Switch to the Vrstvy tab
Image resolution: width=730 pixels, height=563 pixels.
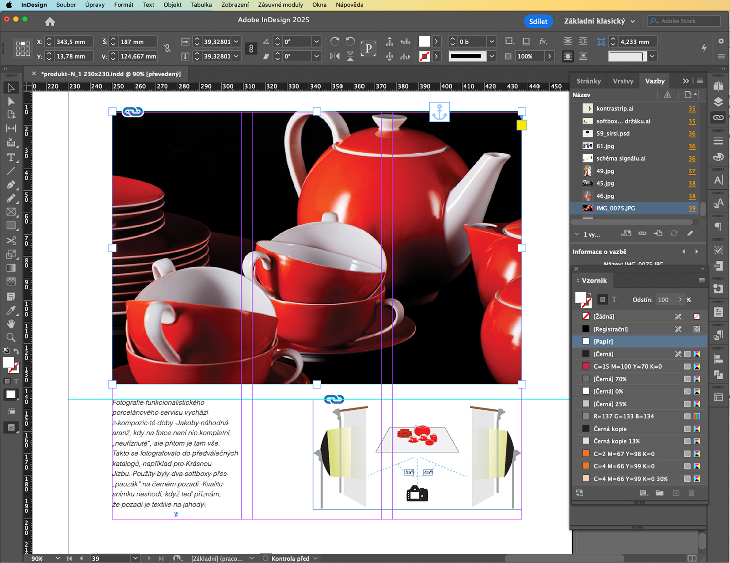pyautogui.click(x=623, y=81)
